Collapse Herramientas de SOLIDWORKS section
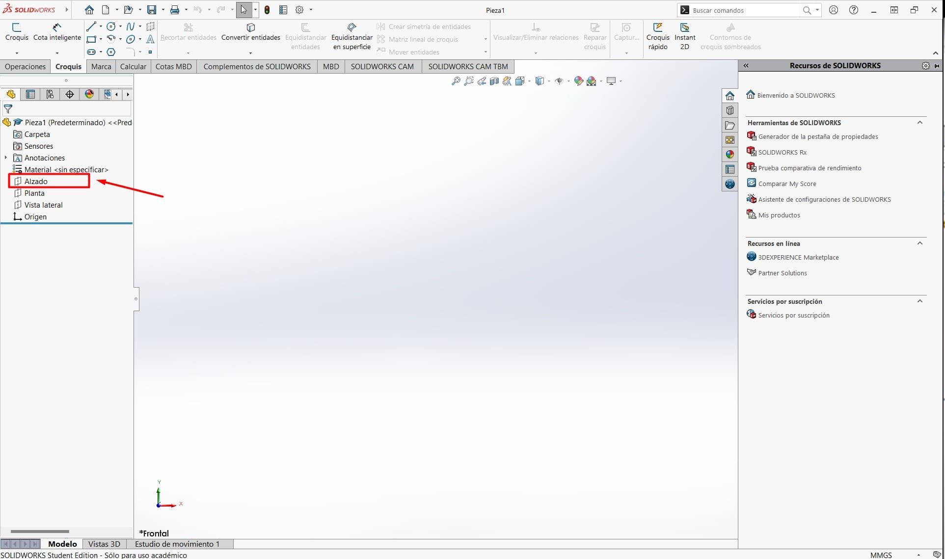The width and height of the screenshot is (945, 559). pyautogui.click(x=920, y=122)
